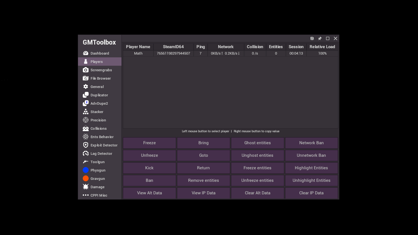Screen dimensions: 418x235
Task: Kick the selected player
Action: (149, 168)
